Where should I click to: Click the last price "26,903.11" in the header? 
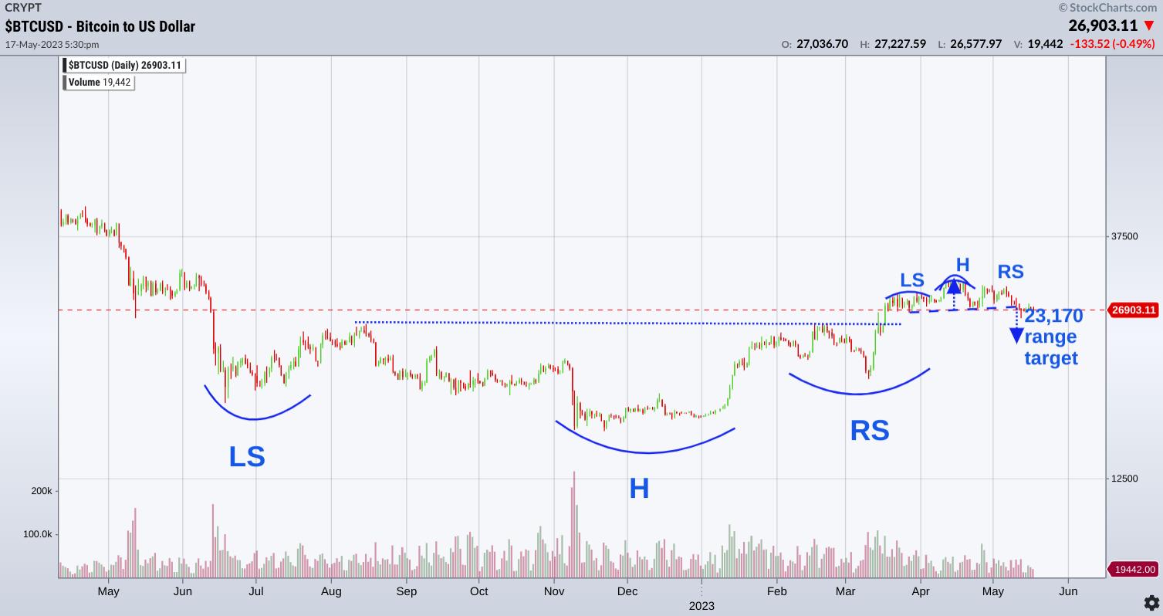(1104, 25)
